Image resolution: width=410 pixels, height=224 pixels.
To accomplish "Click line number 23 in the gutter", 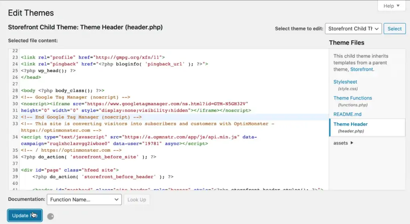I will click(15, 57).
